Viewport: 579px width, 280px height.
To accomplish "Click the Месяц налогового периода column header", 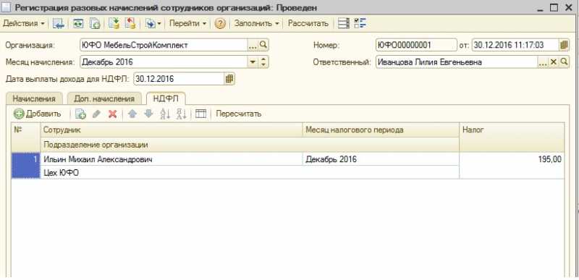I will (x=381, y=130).
